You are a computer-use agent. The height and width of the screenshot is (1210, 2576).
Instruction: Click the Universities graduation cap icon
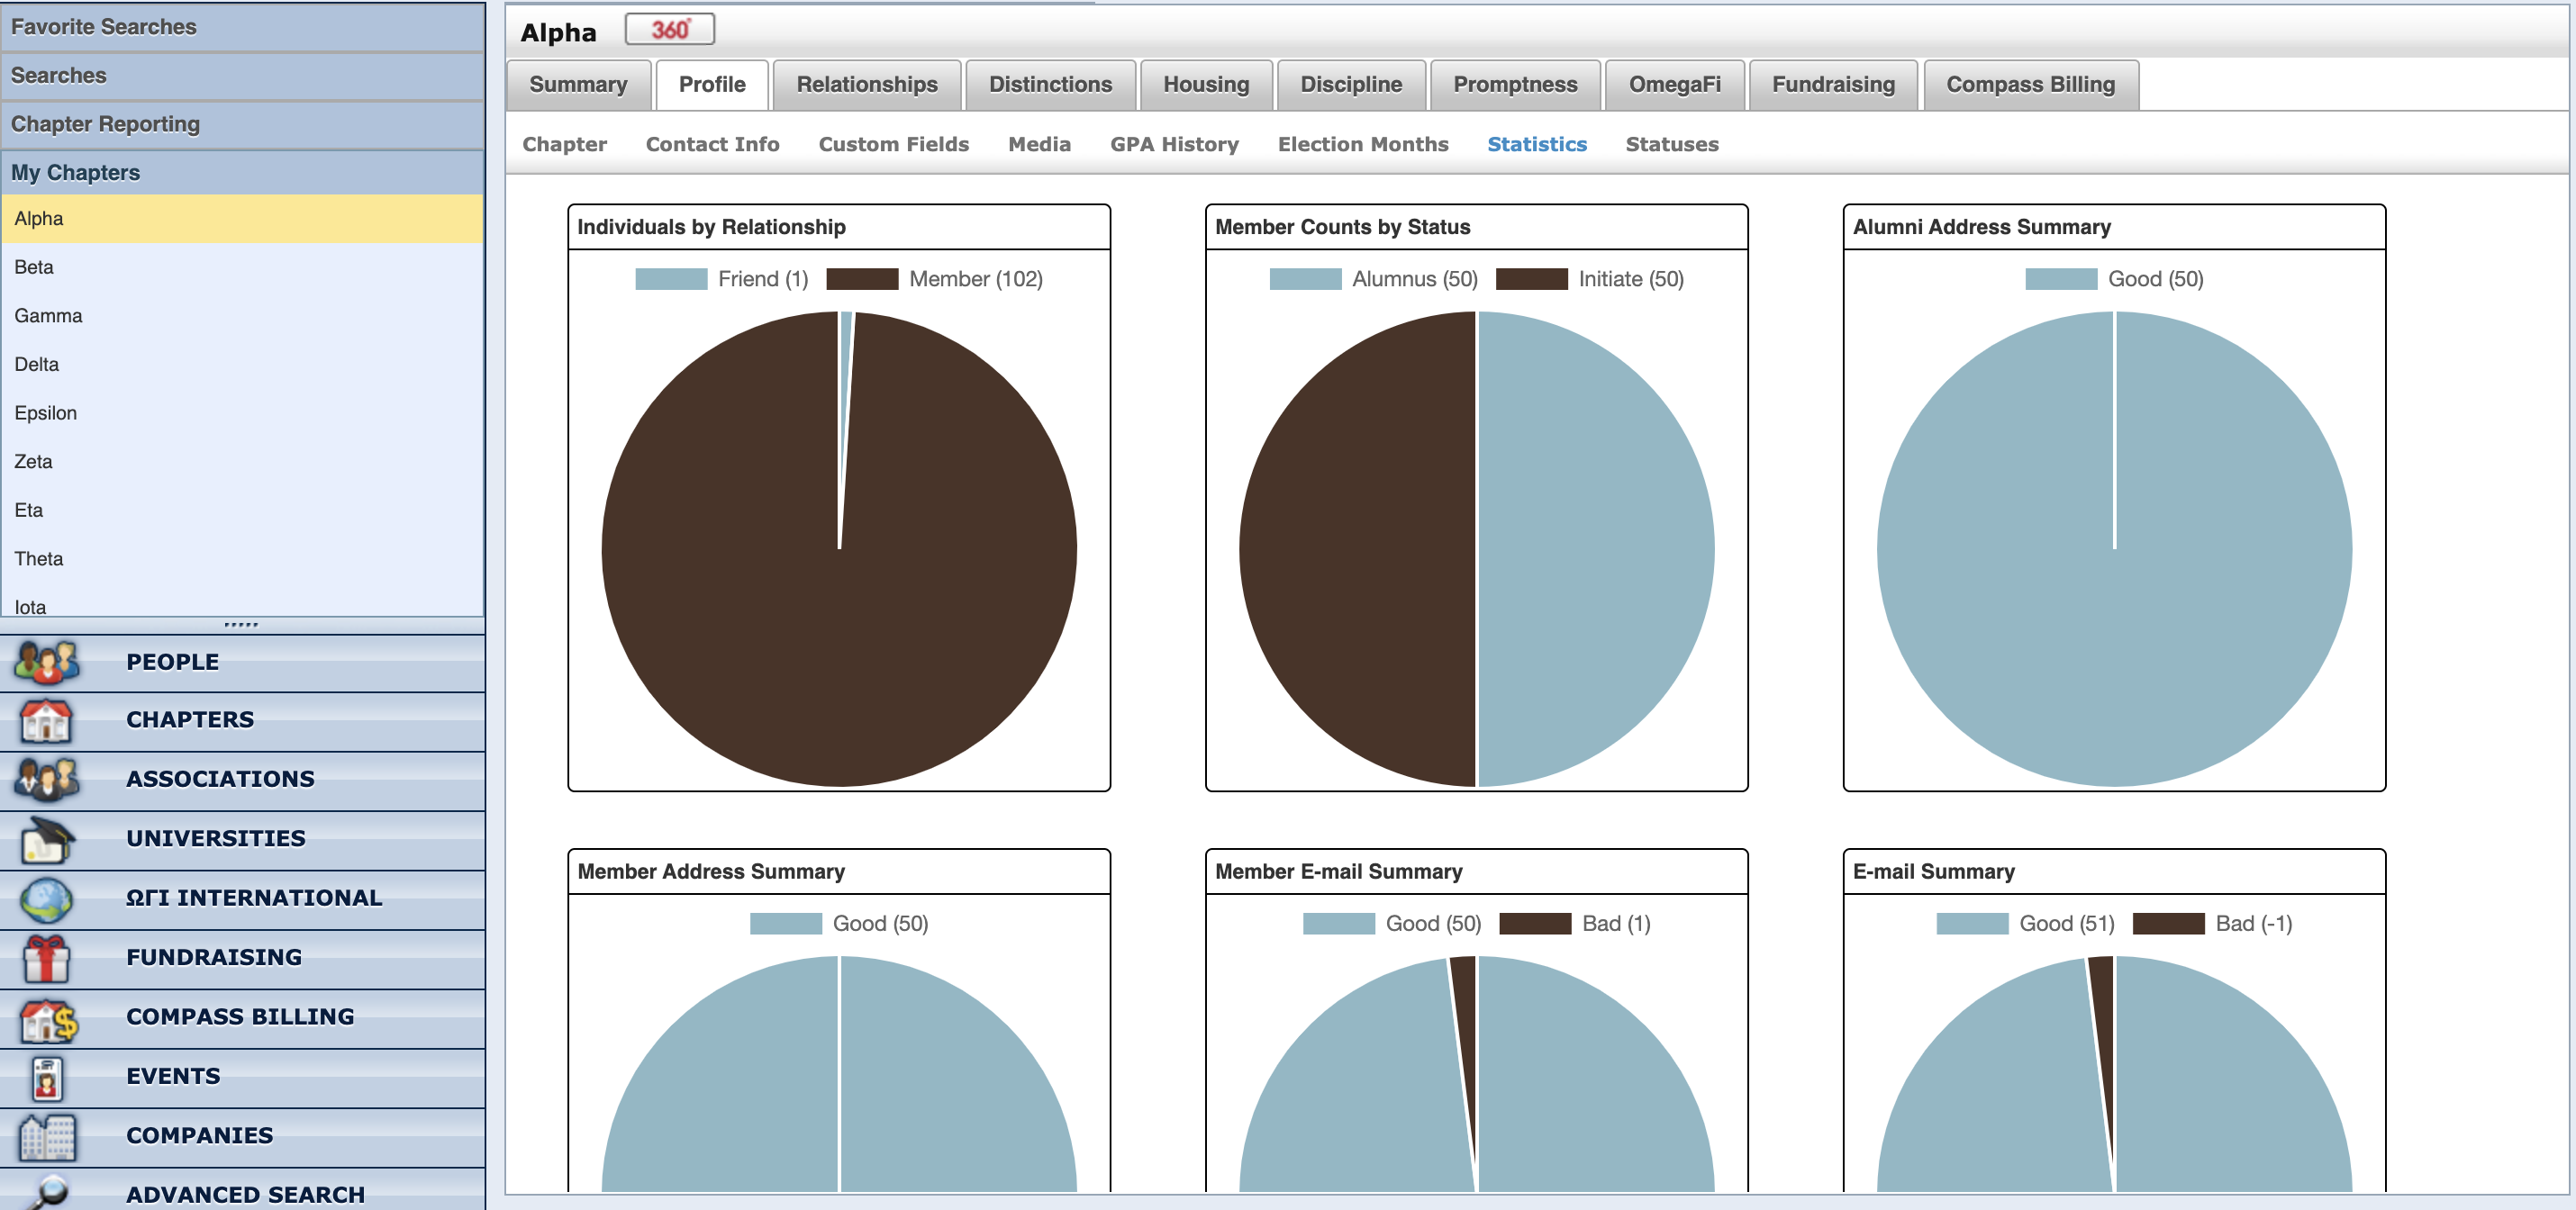click(x=46, y=838)
